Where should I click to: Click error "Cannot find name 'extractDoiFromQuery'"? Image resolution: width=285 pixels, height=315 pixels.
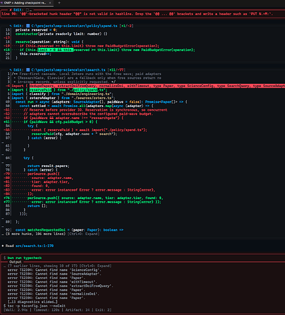coord(60,286)
